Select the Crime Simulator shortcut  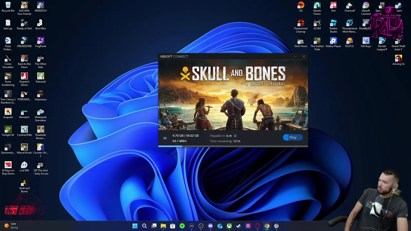[x=8, y=62]
